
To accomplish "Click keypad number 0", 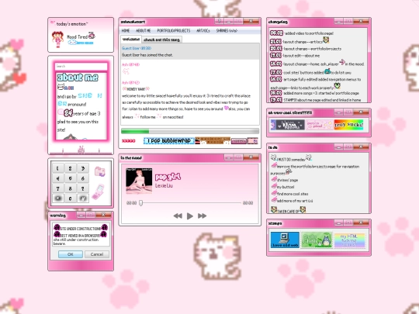I will (x=71, y=198).
